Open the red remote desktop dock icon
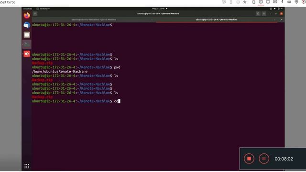Screen dimensions: 306x172 [27, 54]
